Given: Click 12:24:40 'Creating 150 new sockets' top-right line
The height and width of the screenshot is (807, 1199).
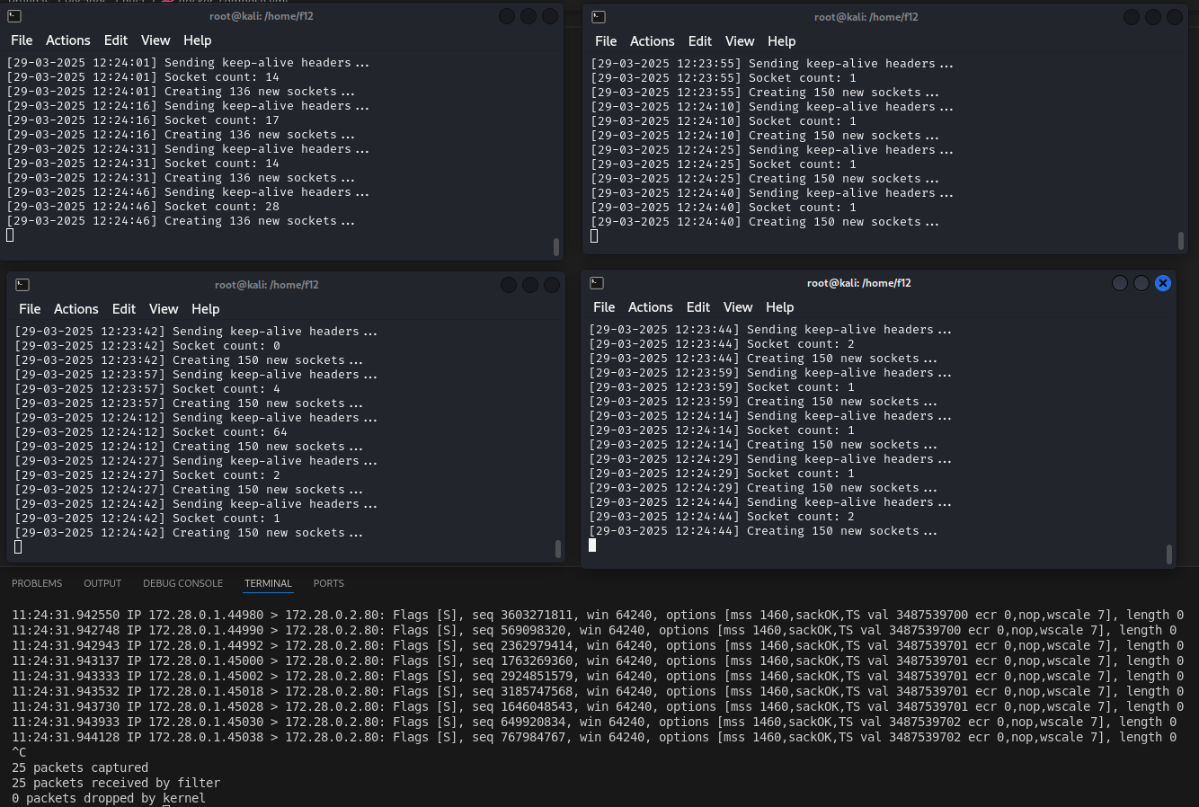Looking at the screenshot, I should tap(765, 222).
